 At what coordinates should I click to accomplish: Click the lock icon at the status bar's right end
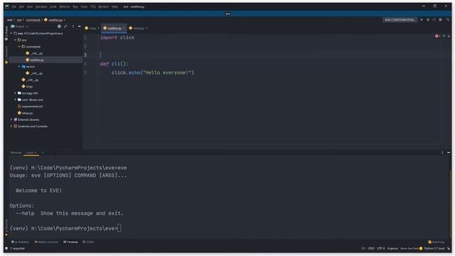point(449,248)
